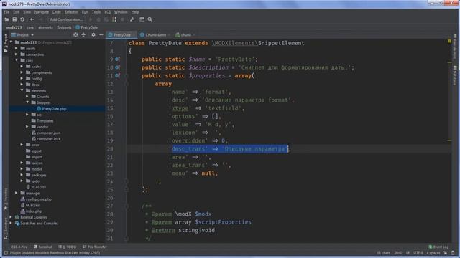
Task: Open the Add Configuration dropdown
Action: (66, 19)
